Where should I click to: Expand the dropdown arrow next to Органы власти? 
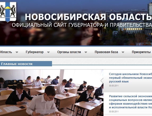pos(86,52)
